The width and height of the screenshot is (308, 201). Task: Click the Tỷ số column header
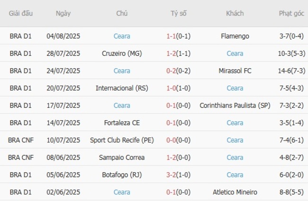tap(179, 13)
